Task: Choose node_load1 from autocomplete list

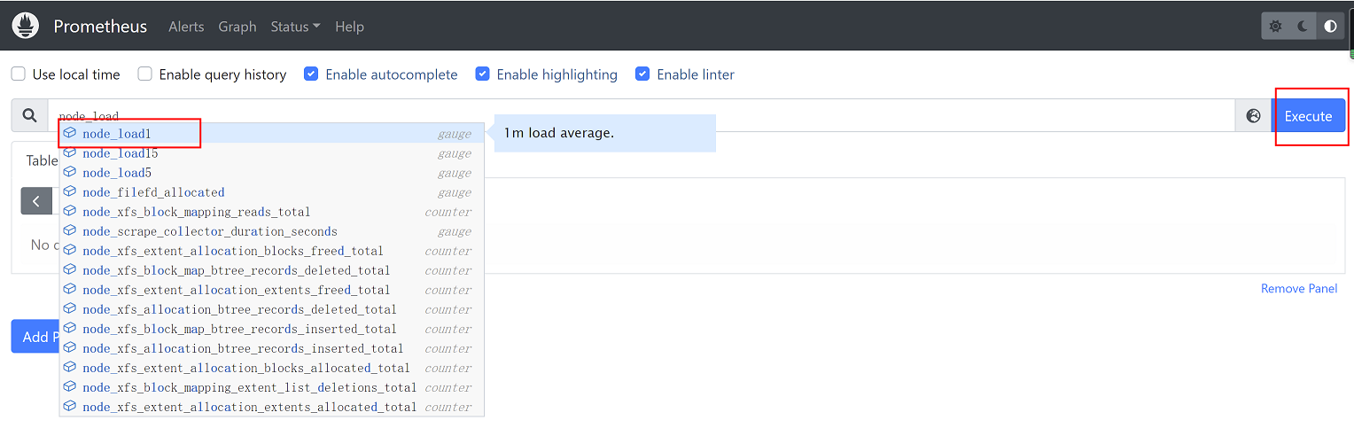Action: click(x=117, y=134)
